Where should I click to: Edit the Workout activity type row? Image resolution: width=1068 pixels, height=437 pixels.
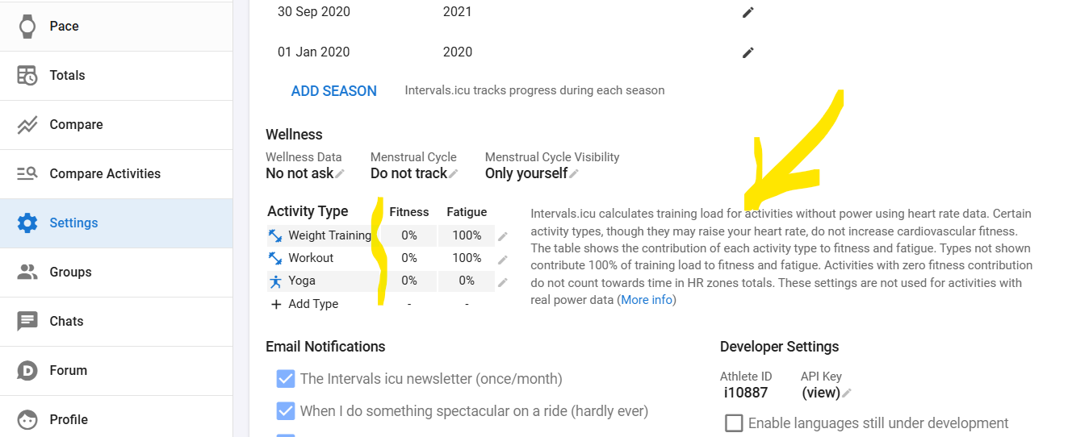[x=503, y=260]
